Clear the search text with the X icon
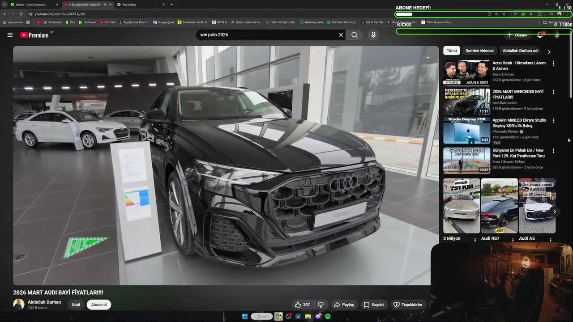 click(341, 35)
